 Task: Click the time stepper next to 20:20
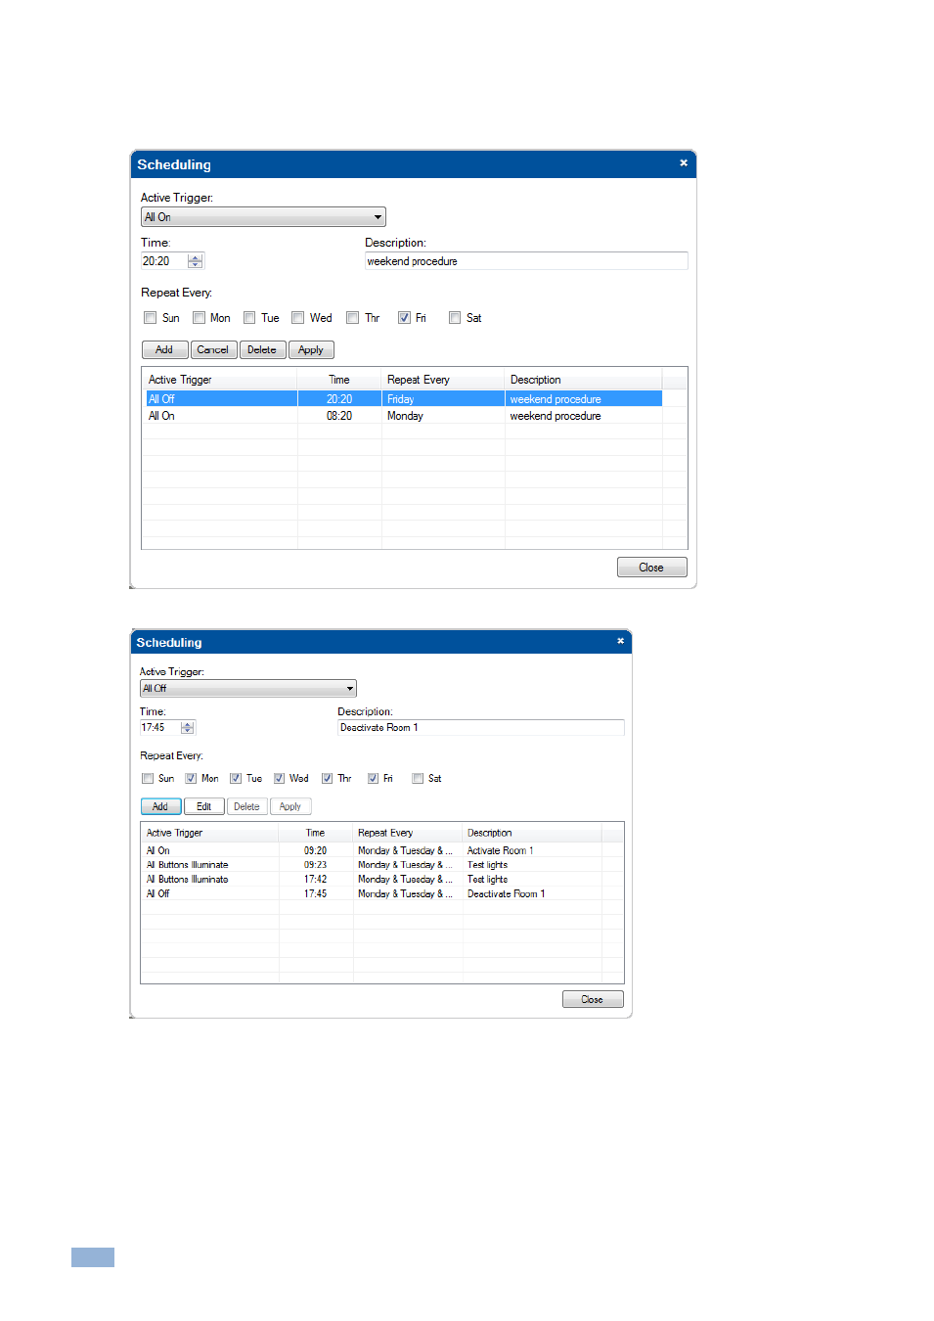pos(196,261)
